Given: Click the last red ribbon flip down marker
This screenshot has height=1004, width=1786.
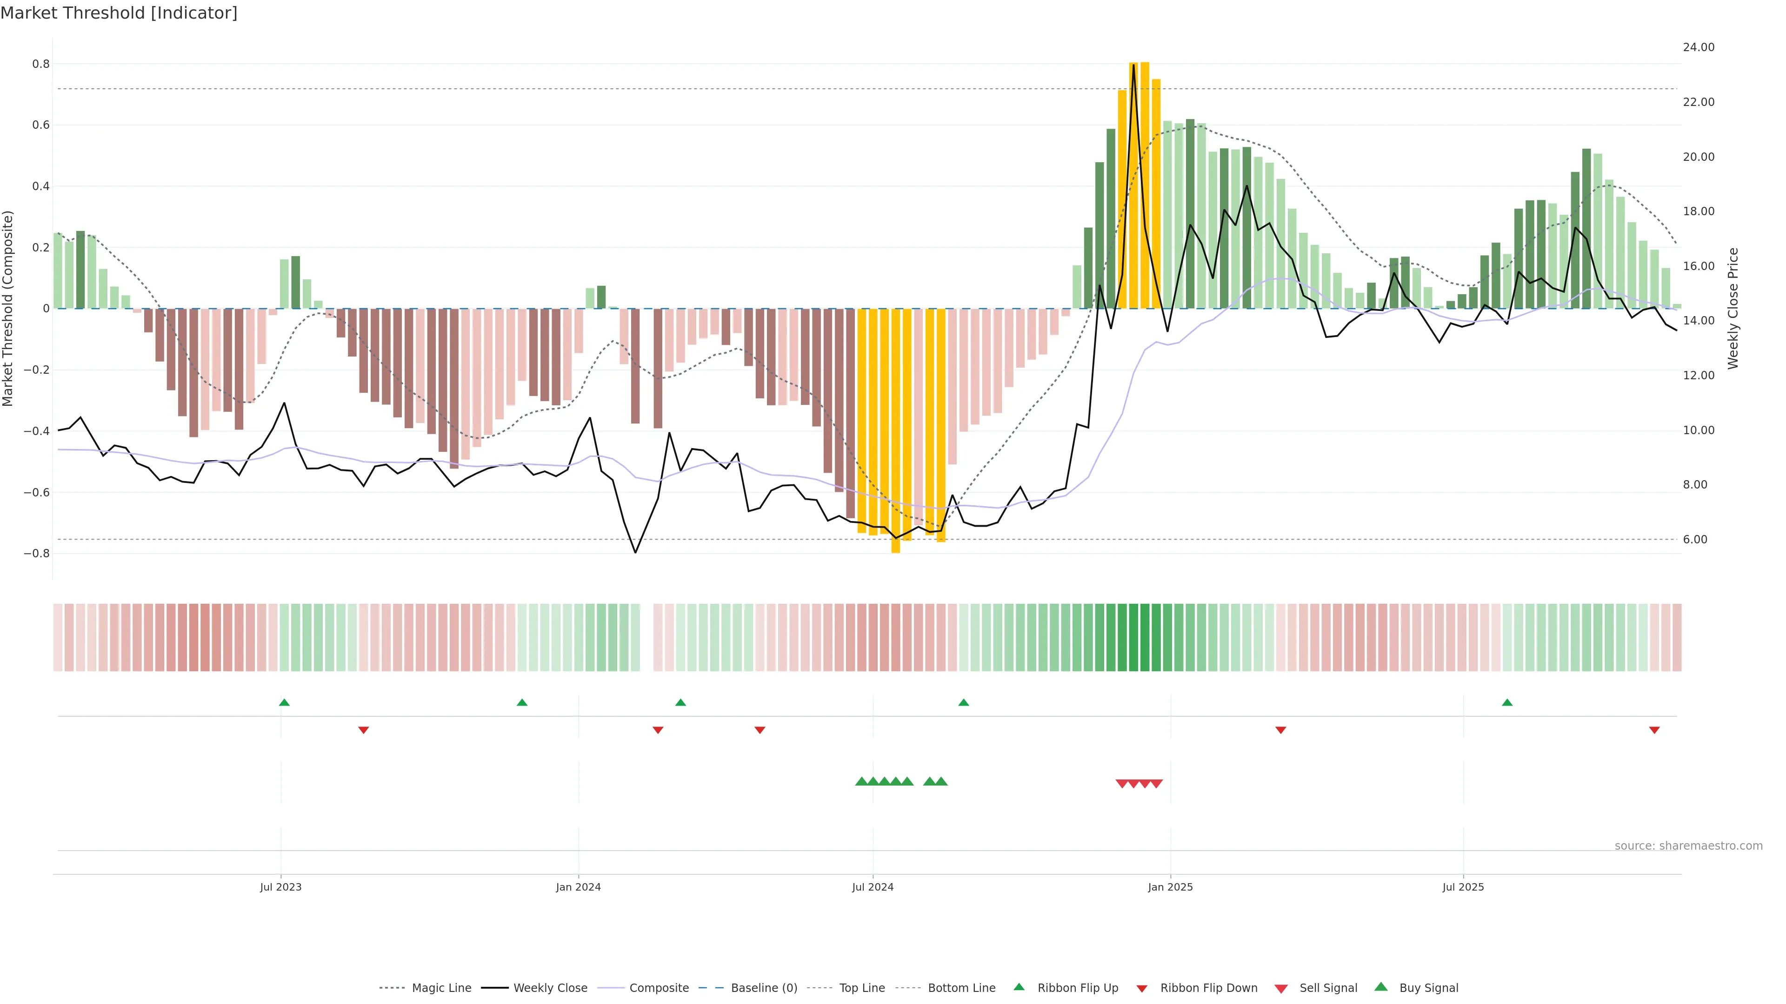Looking at the screenshot, I should coord(1654,730).
